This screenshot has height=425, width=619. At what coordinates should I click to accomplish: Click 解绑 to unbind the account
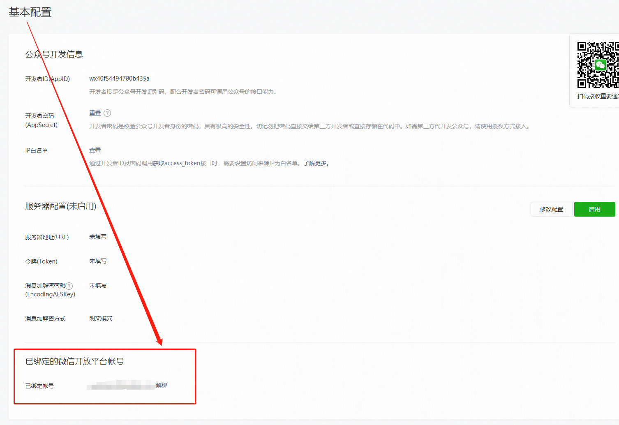click(x=162, y=386)
